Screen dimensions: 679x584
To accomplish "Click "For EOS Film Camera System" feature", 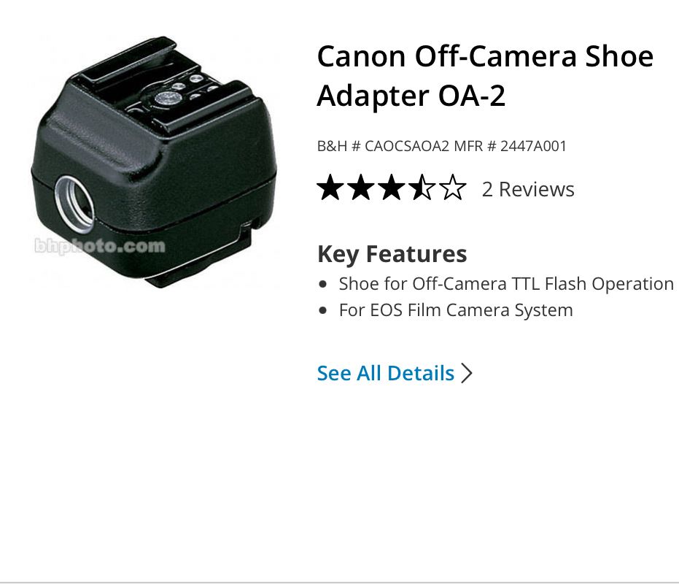I will point(456,310).
